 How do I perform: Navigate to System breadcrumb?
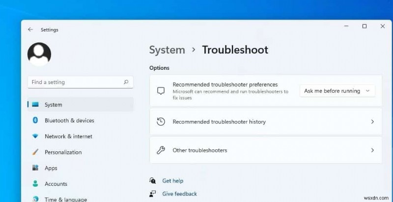(x=167, y=50)
